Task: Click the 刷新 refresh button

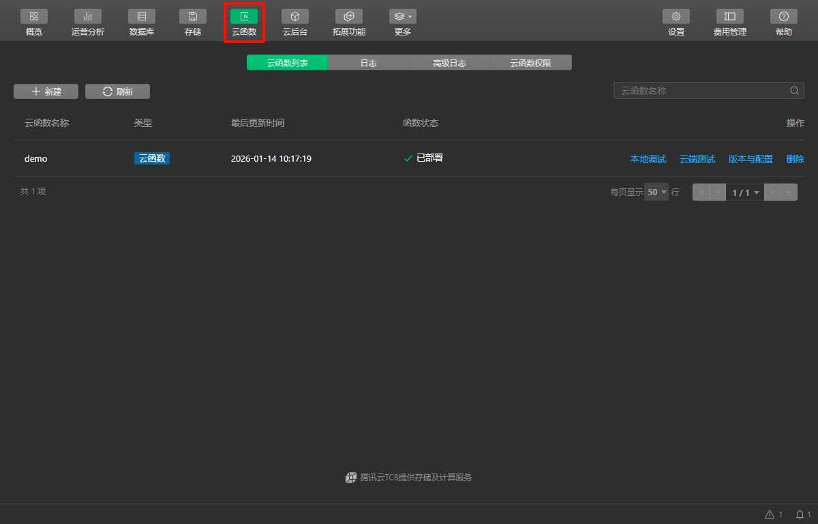Action: click(x=117, y=91)
